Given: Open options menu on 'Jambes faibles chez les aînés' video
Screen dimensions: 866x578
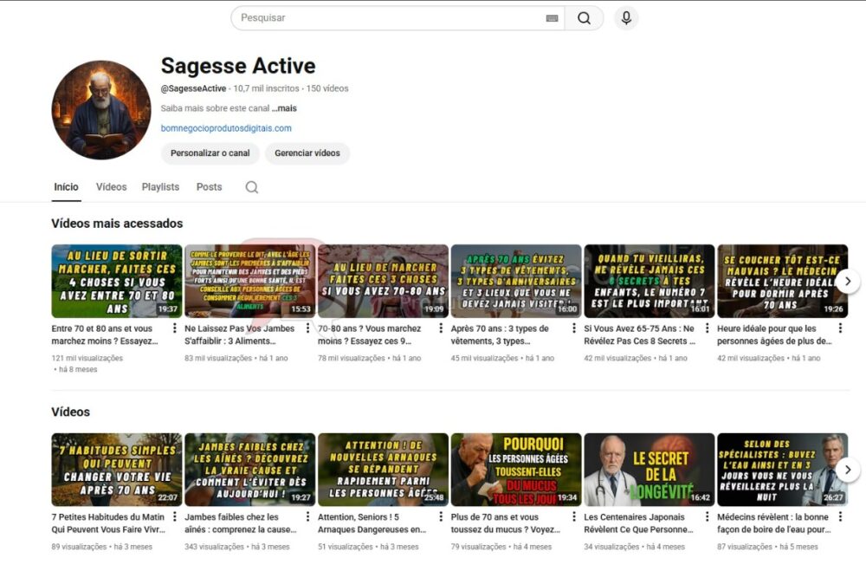Looking at the screenshot, I should pos(307,516).
